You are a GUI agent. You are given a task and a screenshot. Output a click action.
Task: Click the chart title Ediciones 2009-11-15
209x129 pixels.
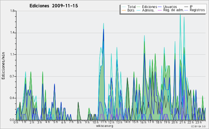click(x=54, y=6)
